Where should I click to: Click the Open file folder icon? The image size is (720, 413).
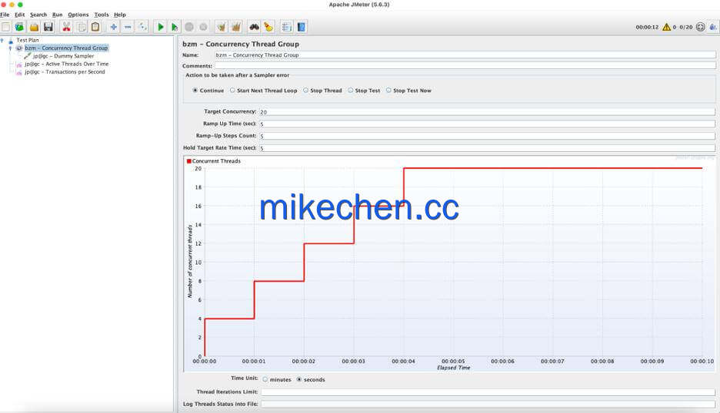pos(34,27)
